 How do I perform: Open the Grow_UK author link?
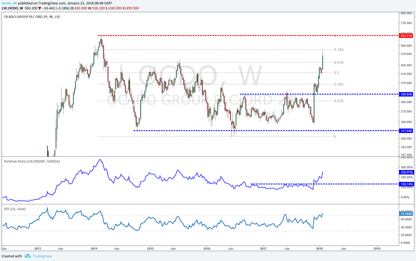(9, 3)
